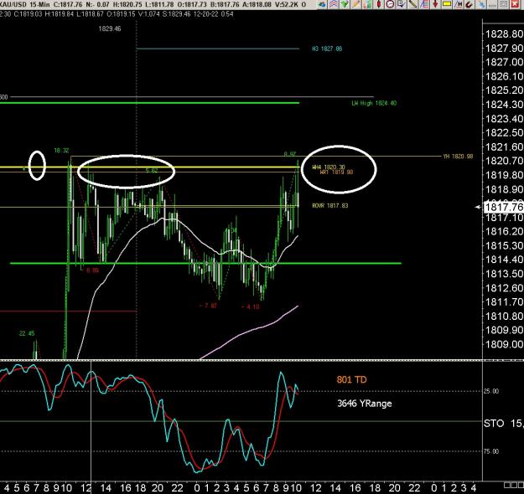Select the WRT 1819.98 level label

[336, 172]
